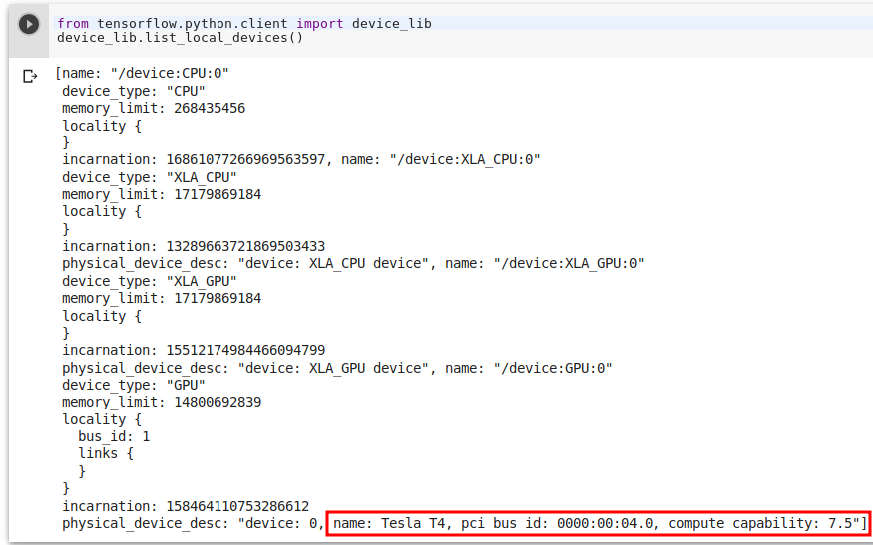
Task: Click output text '[name: "/device:CPU:0"'
Action: 142,74
